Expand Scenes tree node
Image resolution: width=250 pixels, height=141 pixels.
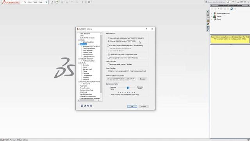click(x=212, y=16)
